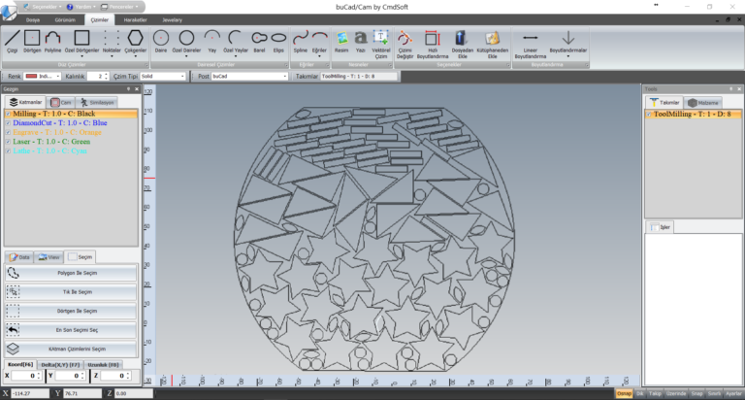Select the Dörtgen rectangle tool
Viewport: 745px width, 400px height.
click(x=32, y=43)
